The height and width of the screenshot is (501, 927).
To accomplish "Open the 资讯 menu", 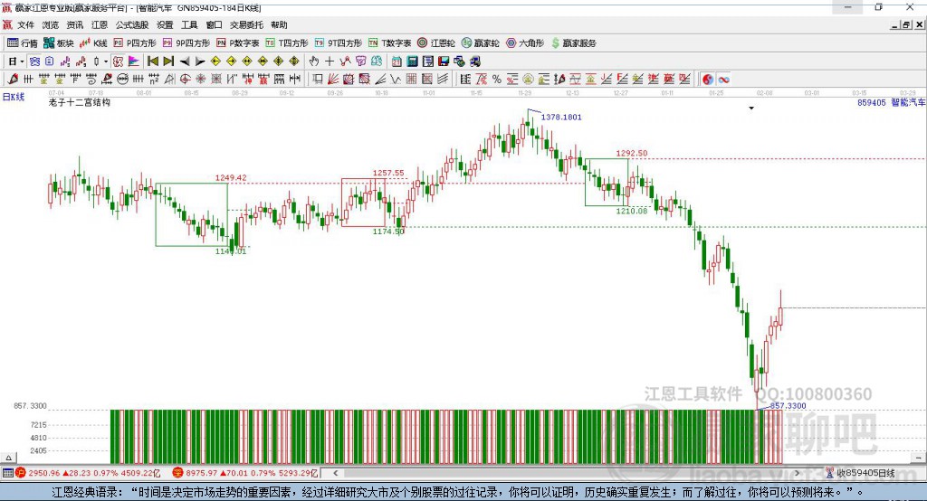I will click(74, 24).
